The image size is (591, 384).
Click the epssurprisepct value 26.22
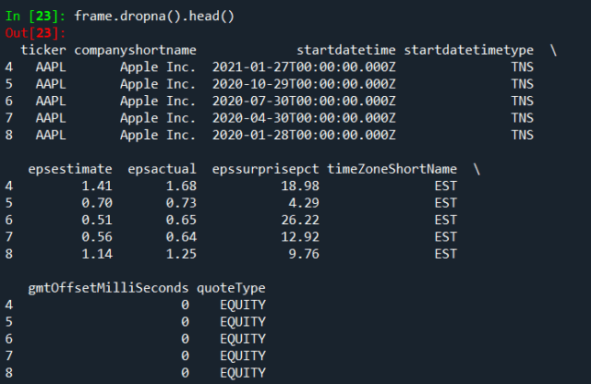[300, 220]
